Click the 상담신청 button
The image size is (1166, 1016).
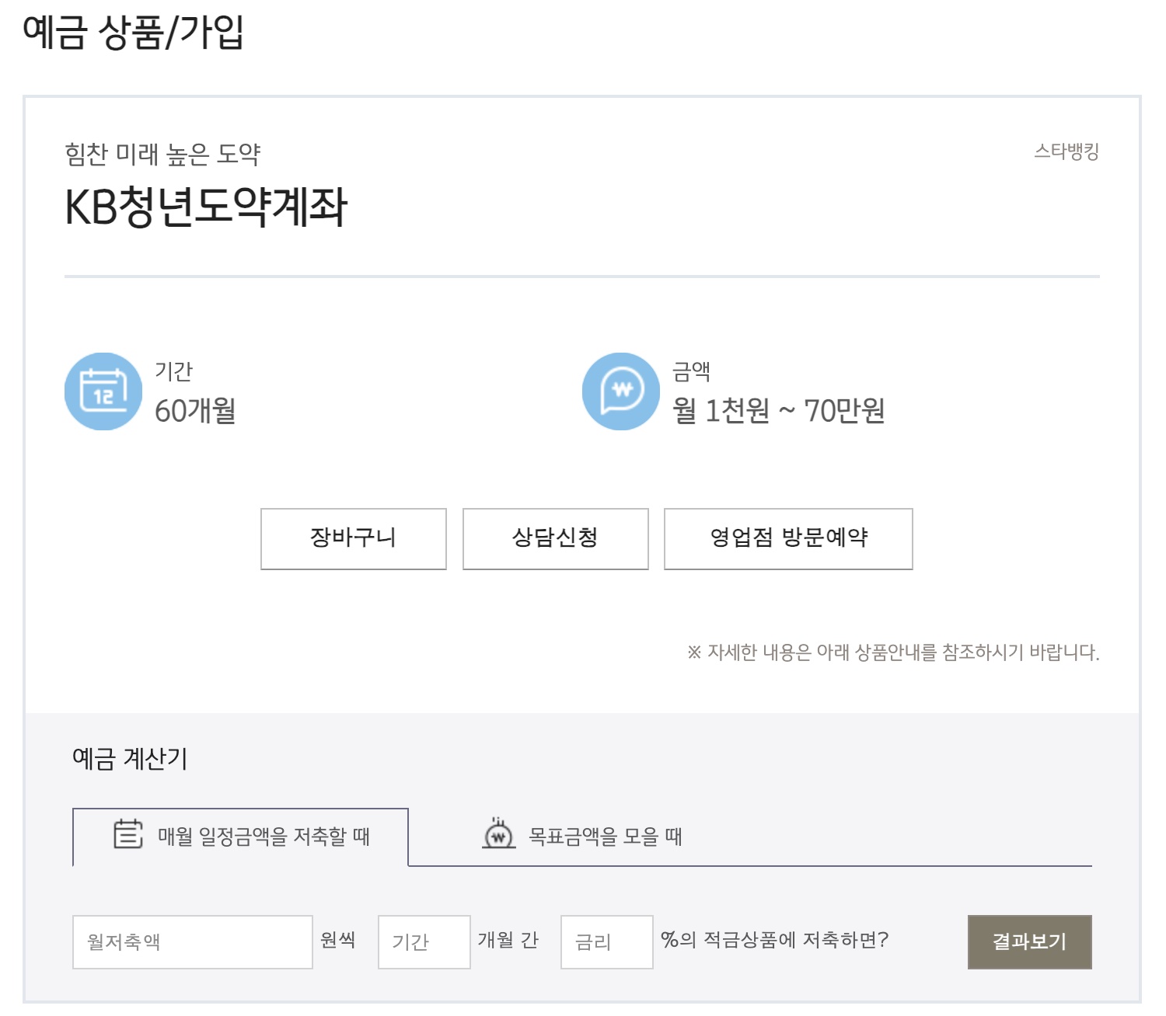point(556,539)
